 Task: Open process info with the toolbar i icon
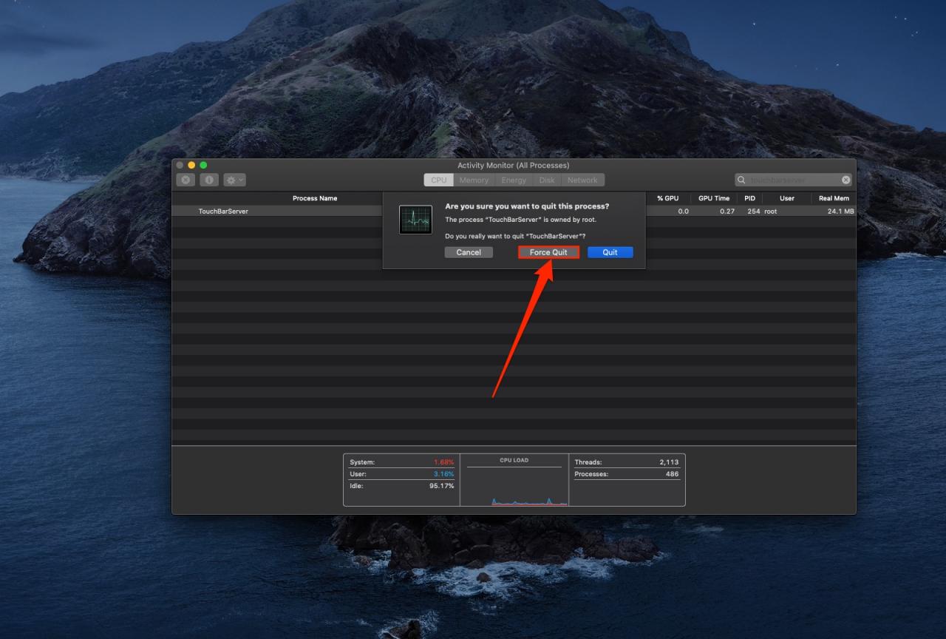point(209,180)
